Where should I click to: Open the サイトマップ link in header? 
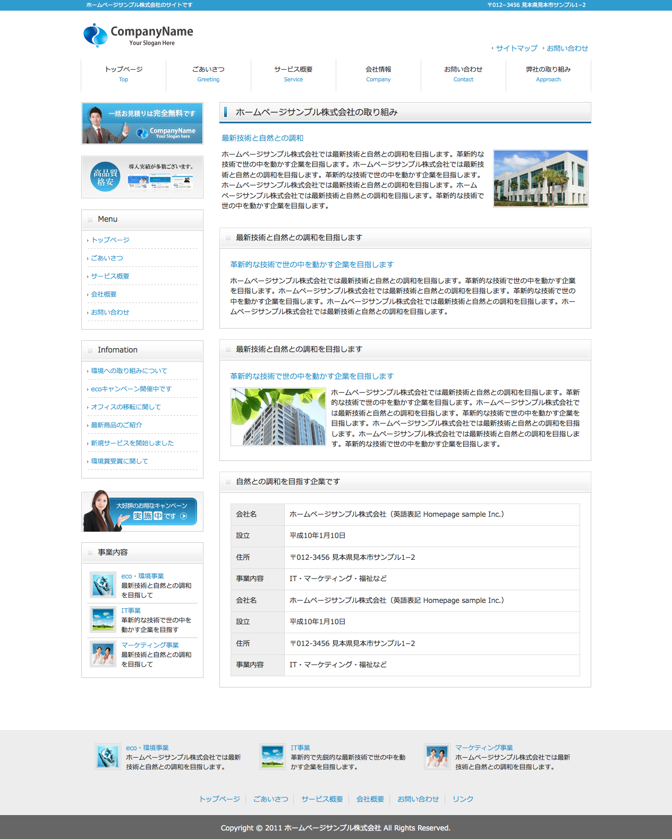(516, 48)
